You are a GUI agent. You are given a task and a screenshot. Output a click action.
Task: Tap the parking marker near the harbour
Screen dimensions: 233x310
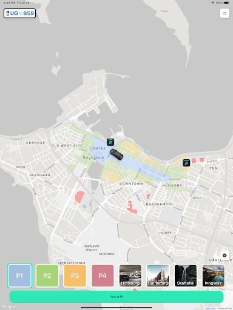[x=110, y=142]
